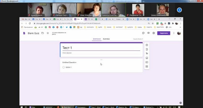Open the Telegram bookmark
203x108 pixels.
[61, 27]
